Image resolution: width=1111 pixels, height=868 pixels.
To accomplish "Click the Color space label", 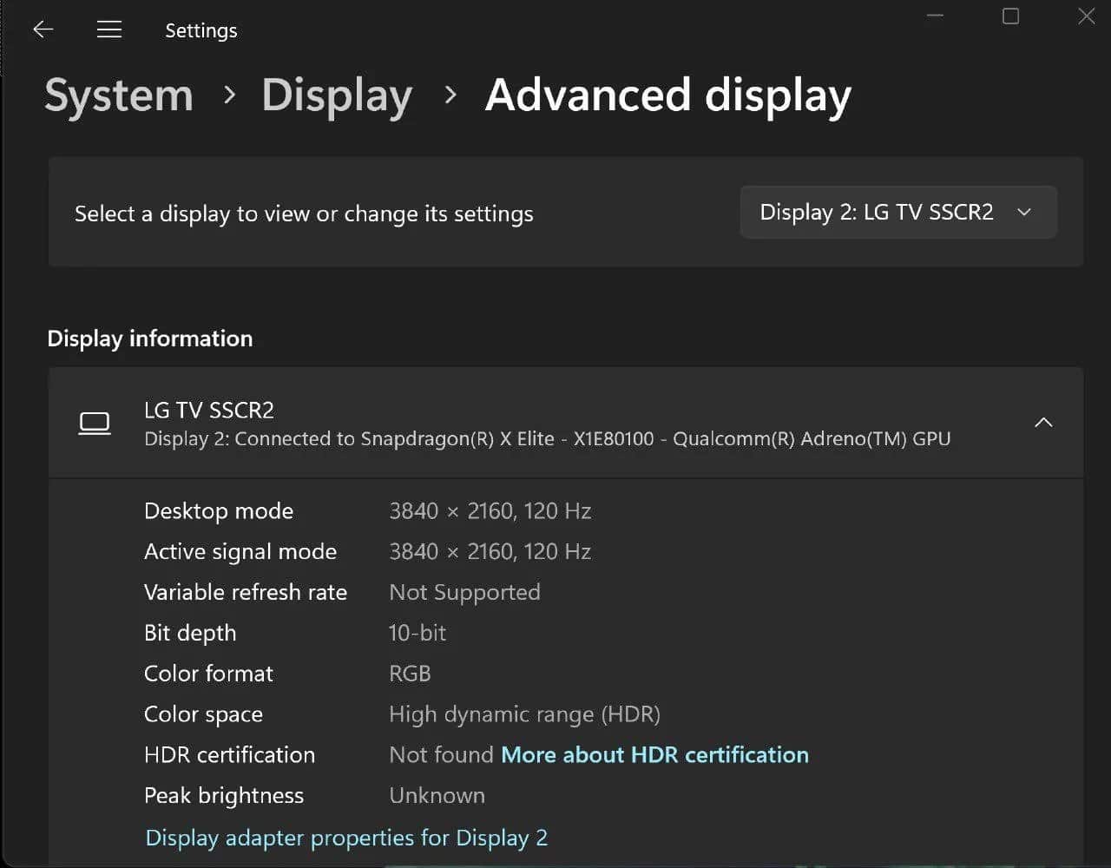I will tap(203, 714).
